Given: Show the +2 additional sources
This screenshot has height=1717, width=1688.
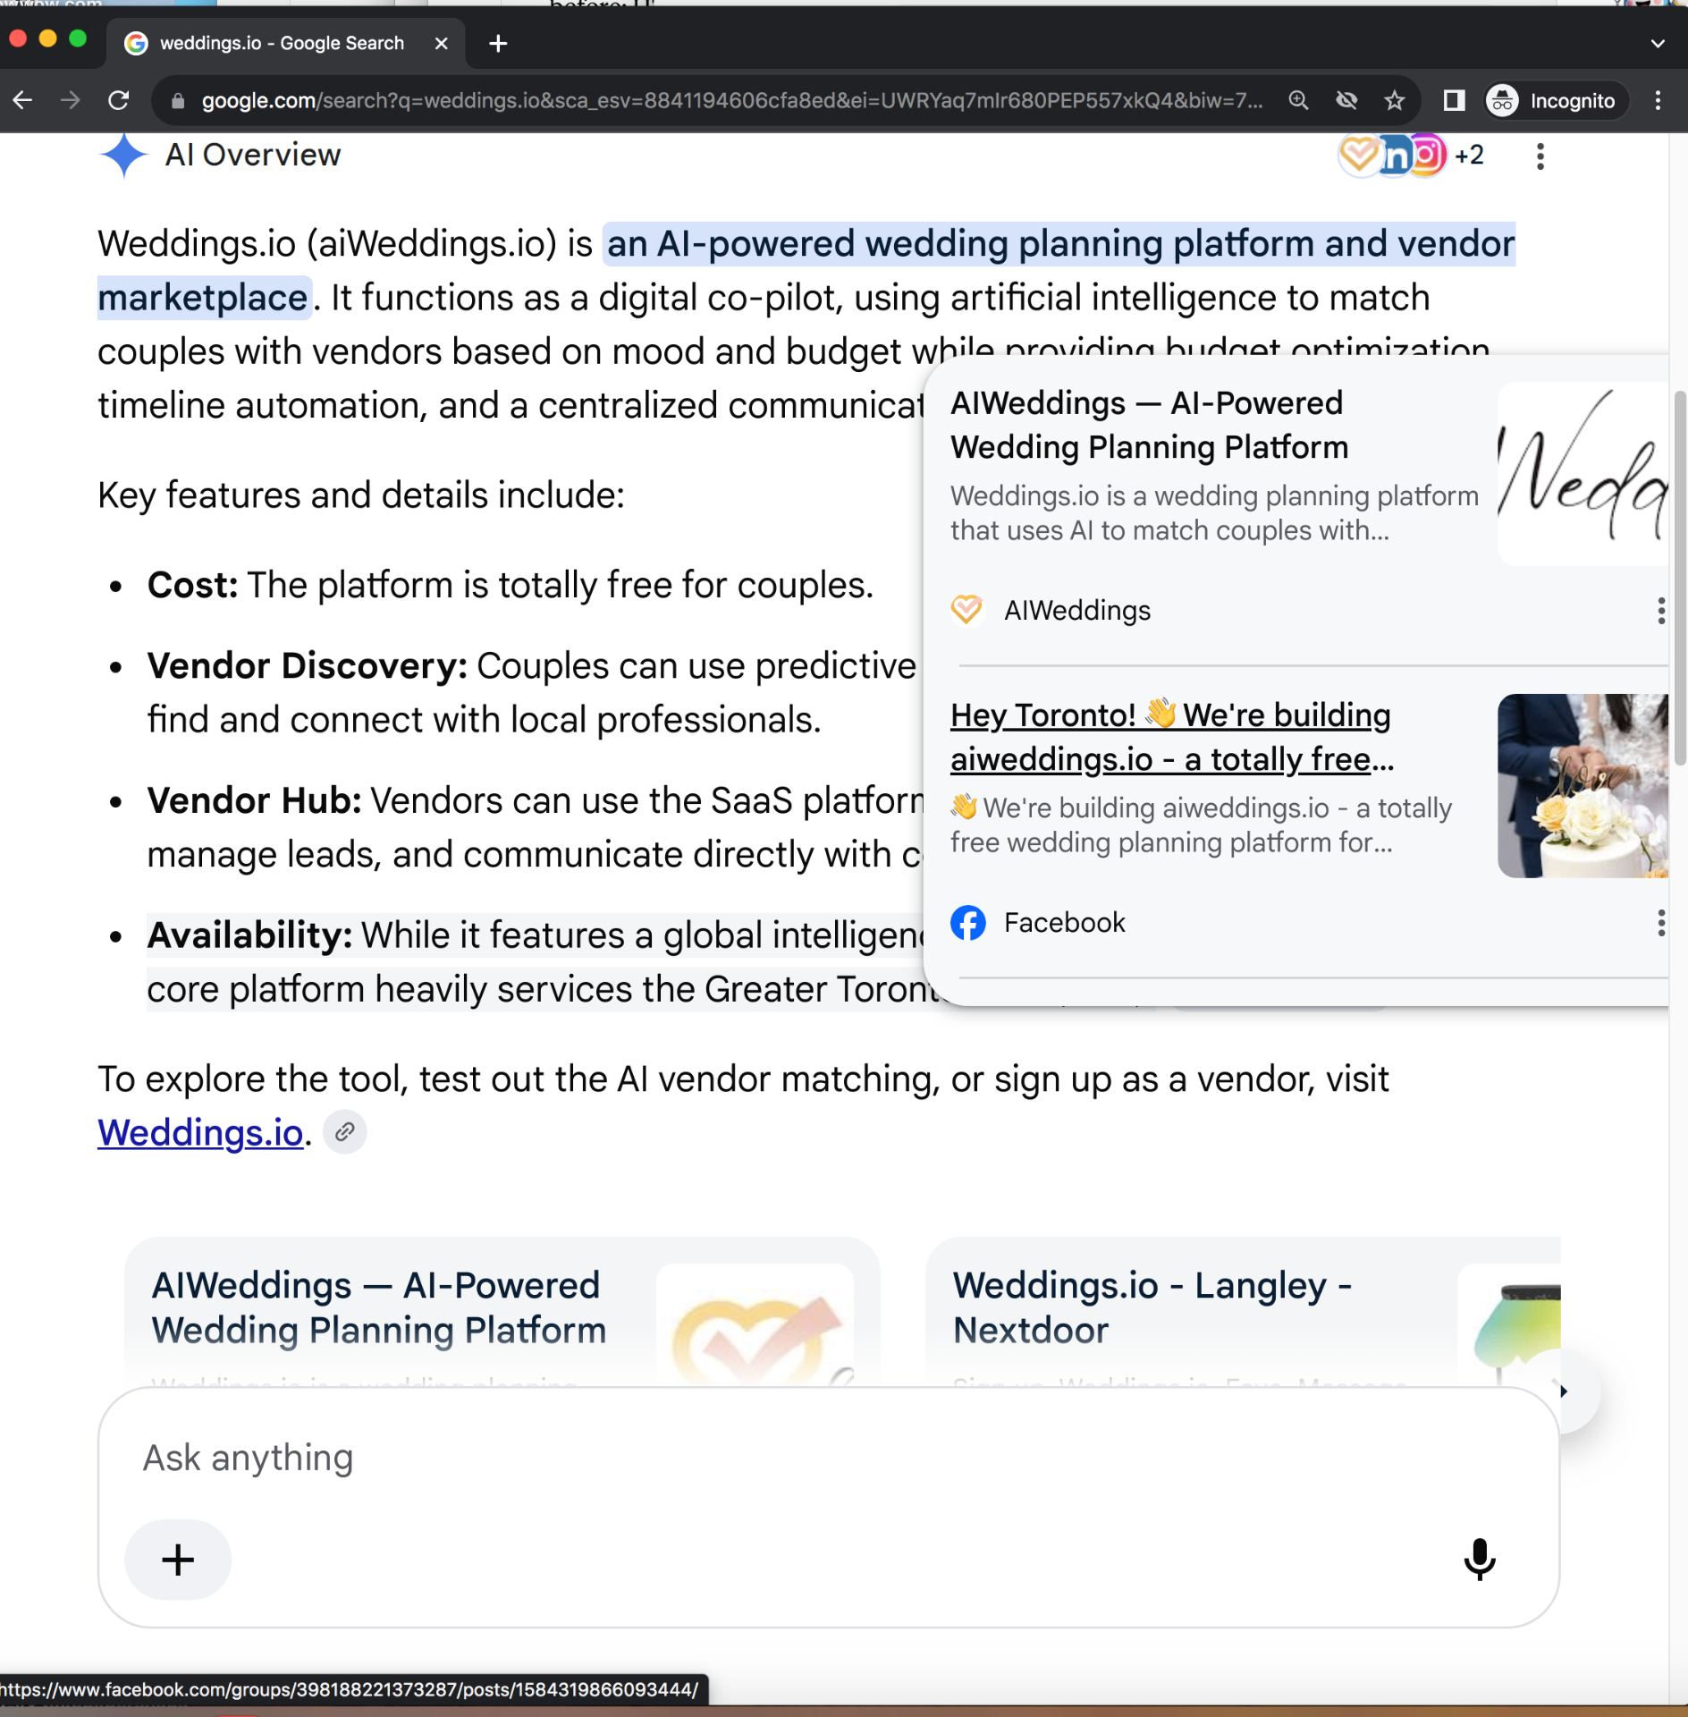Looking at the screenshot, I should tap(1470, 155).
